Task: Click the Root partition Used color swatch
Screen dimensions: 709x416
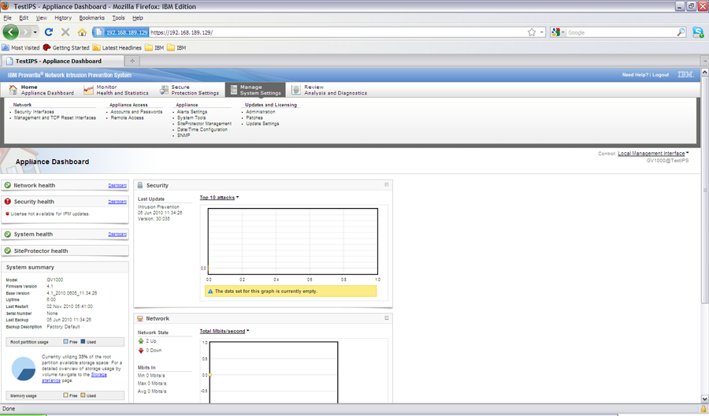Action: [x=83, y=341]
